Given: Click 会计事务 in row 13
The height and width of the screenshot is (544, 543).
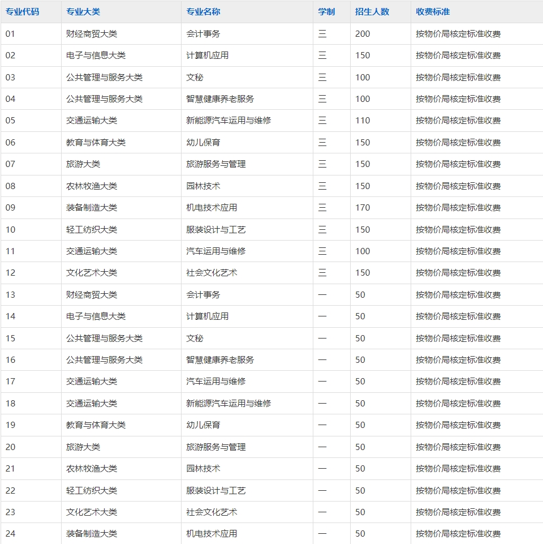Looking at the screenshot, I should (x=203, y=295).
